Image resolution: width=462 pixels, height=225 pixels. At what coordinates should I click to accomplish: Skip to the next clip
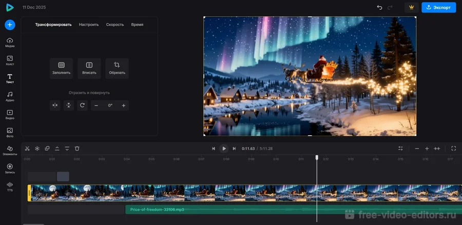click(x=234, y=149)
